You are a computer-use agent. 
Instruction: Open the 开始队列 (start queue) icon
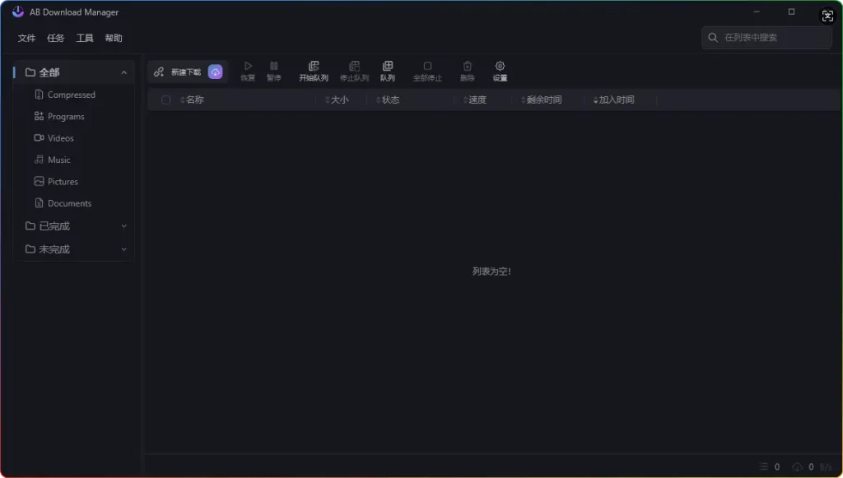314,70
